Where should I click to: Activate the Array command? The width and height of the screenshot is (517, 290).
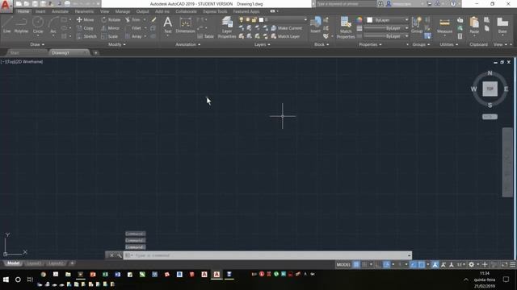click(x=133, y=36)
